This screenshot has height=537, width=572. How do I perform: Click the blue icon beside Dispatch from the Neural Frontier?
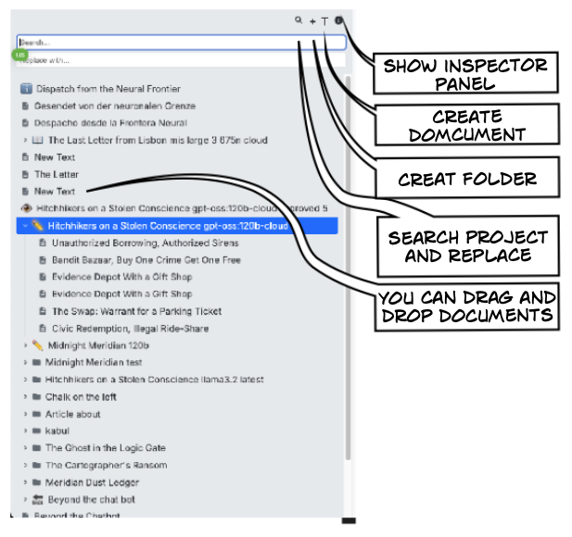click(26, 89)
